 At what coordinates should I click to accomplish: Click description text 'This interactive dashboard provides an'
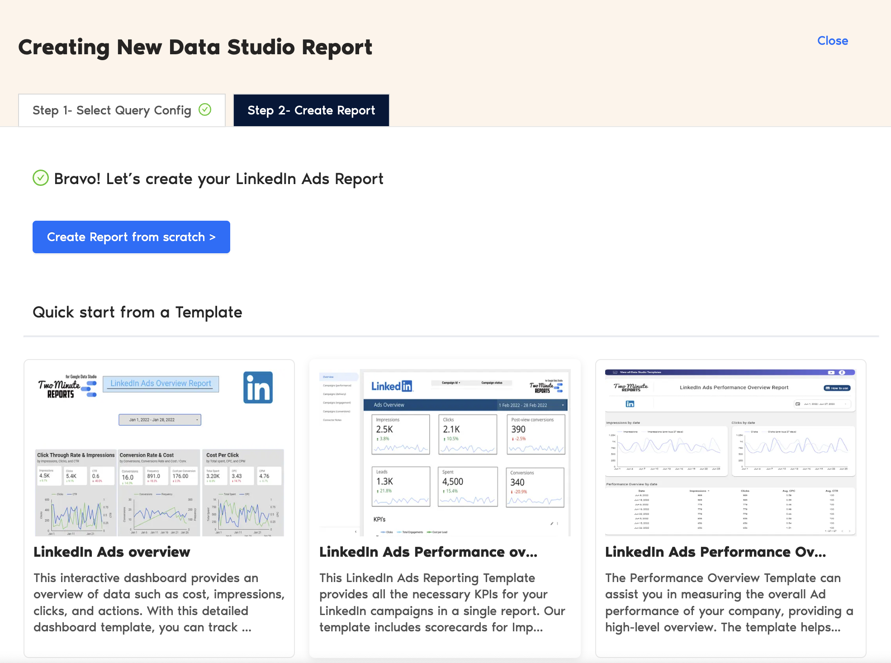point(146,578)
